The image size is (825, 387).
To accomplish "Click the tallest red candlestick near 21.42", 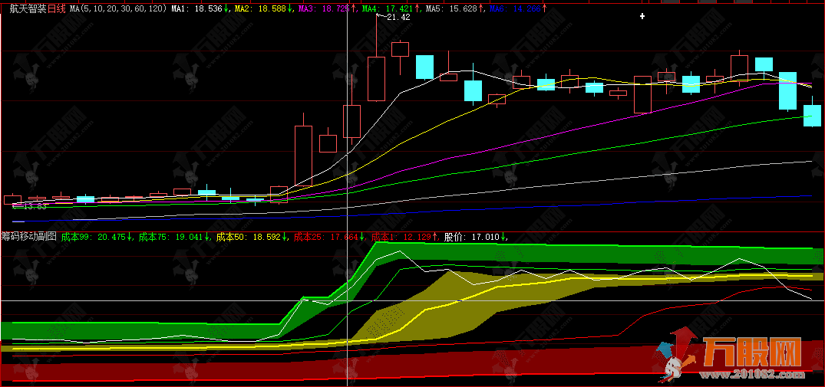I will tap(376, 78).
